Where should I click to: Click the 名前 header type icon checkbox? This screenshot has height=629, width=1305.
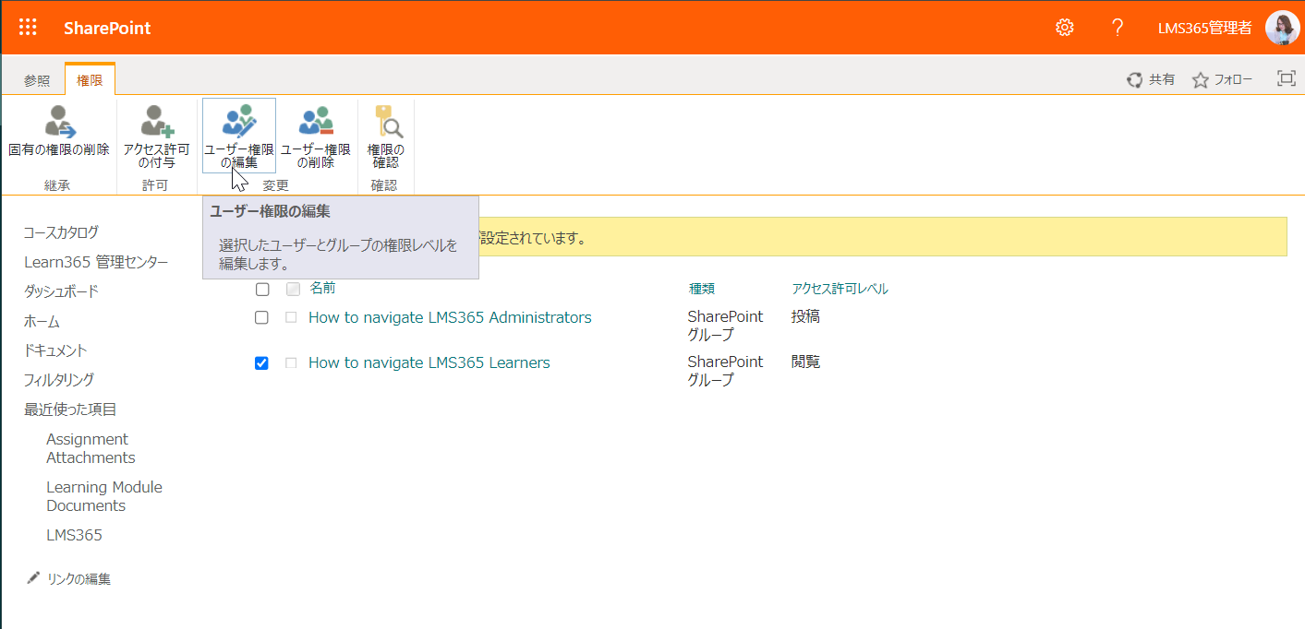click(294, 290)
